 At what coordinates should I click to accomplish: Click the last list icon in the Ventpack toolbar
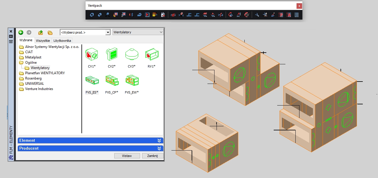click(297, 15)
